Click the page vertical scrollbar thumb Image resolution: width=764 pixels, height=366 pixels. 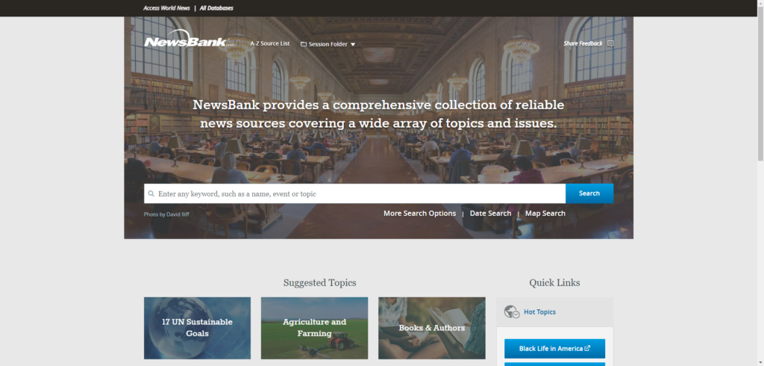760,82
